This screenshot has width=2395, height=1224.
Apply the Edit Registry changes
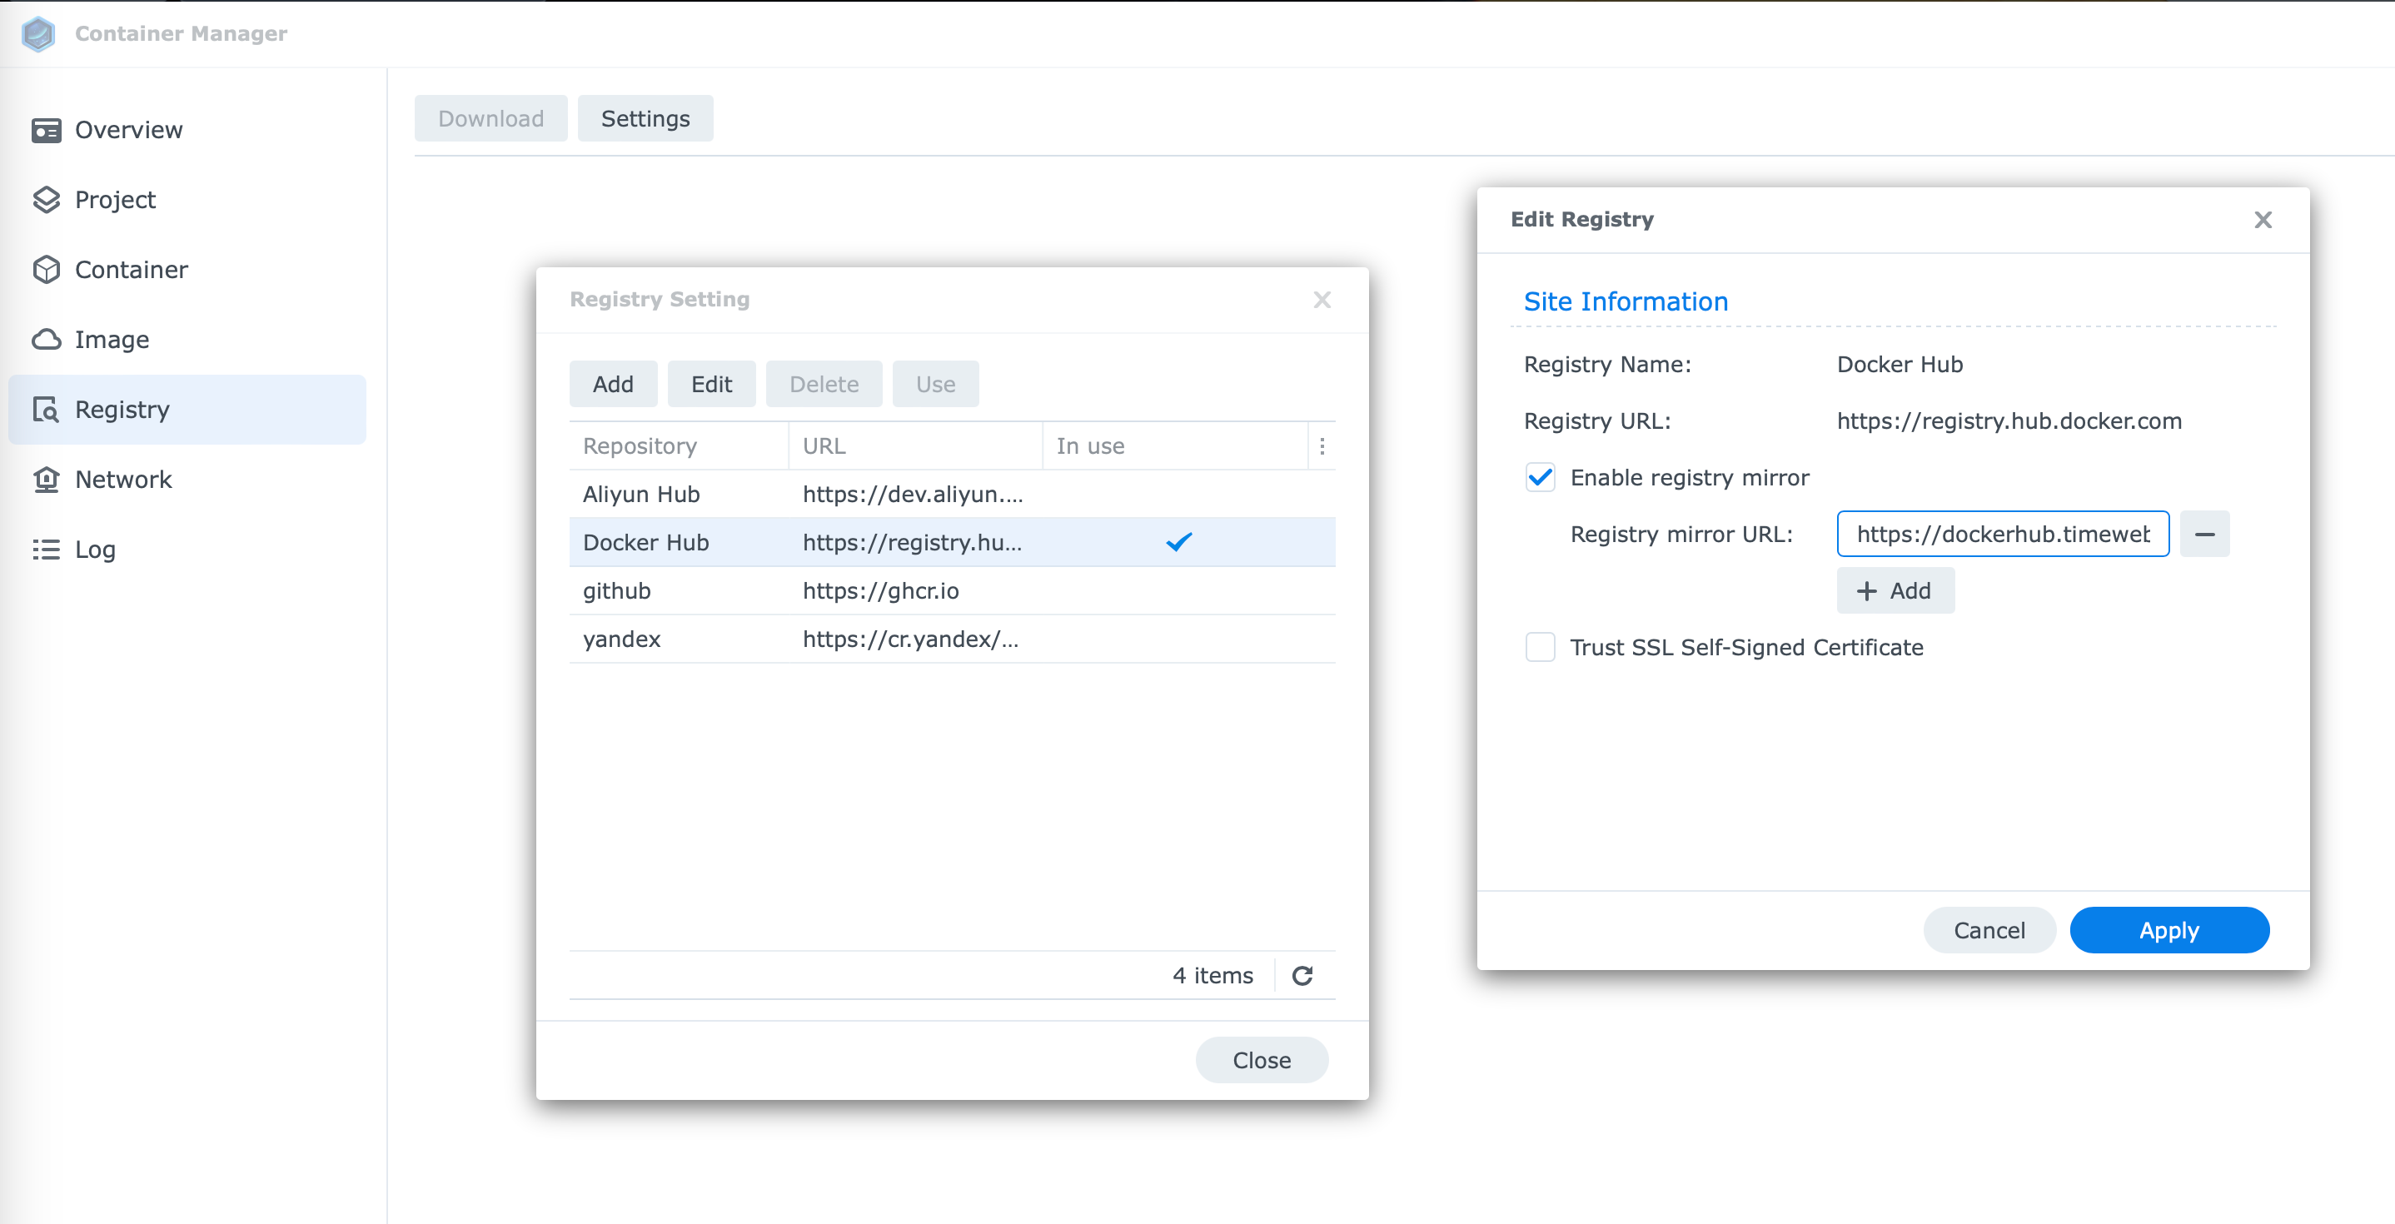pyautogui.click(x=2169, y=929)
